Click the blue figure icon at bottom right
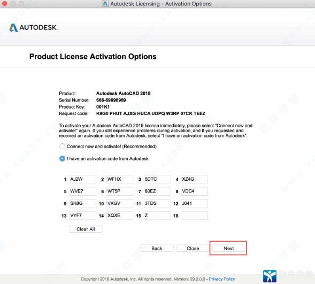The width and height of the screenshot is (315, 284). (x=270, y=277)
